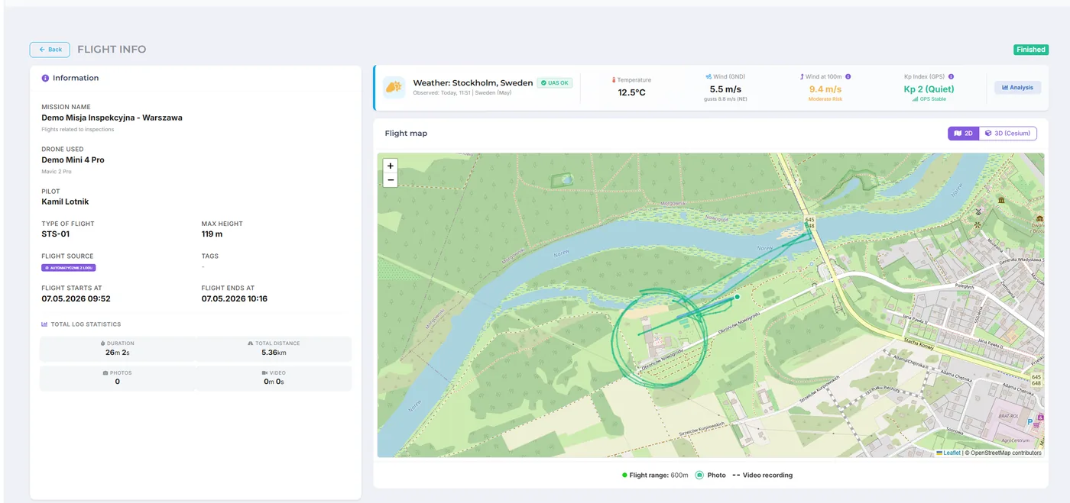Click the parking icon on the map
This screenshot has width=1070, height=503.
(1029, 421)
